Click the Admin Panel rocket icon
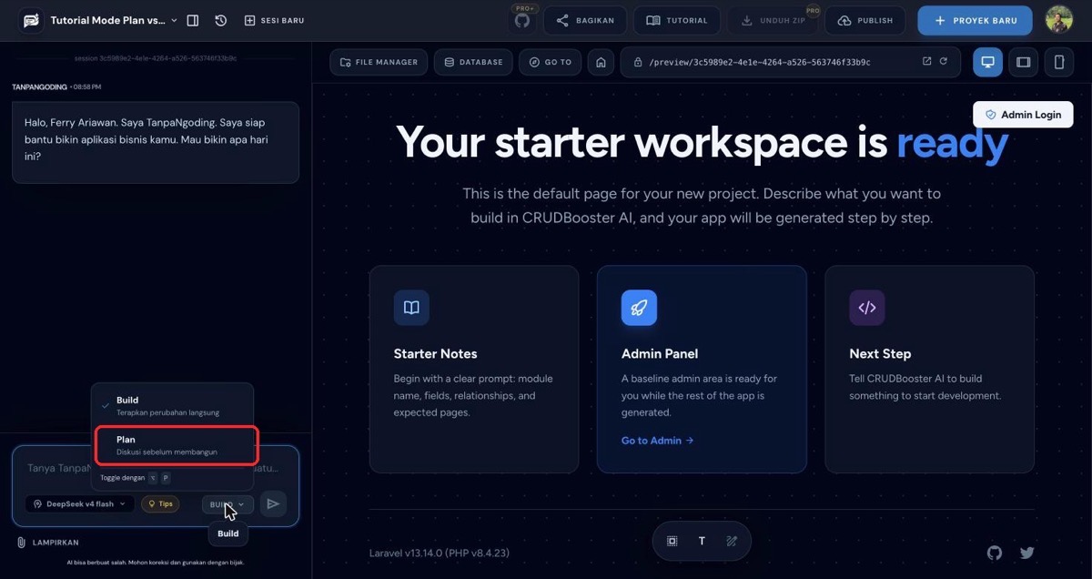Screen dimensions: 1092x579 pyautogui.click(x=639, y=308)
